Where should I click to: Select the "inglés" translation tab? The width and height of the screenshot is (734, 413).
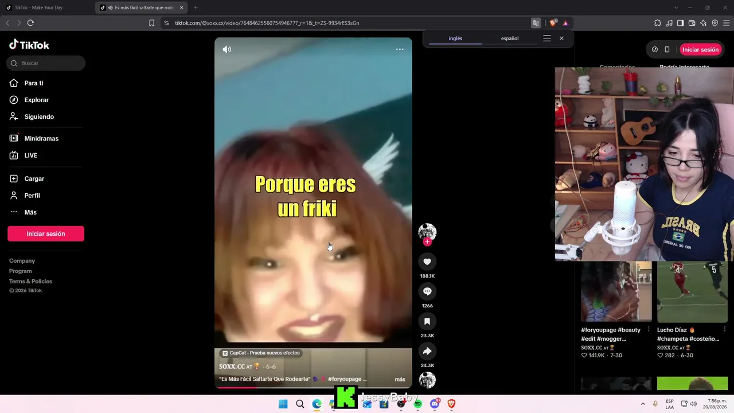(x=455, y=38)
